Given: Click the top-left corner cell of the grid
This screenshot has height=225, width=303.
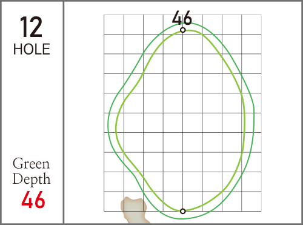Looking at the screenshot, I should click(x=114, y=24).
